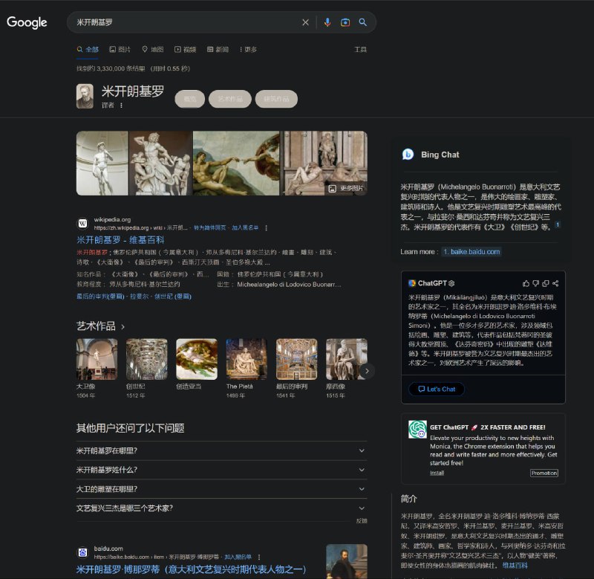This screenshot has width=594, height=579.
Task: Click Bing Chat citation number 1
Action: (558, 225)
